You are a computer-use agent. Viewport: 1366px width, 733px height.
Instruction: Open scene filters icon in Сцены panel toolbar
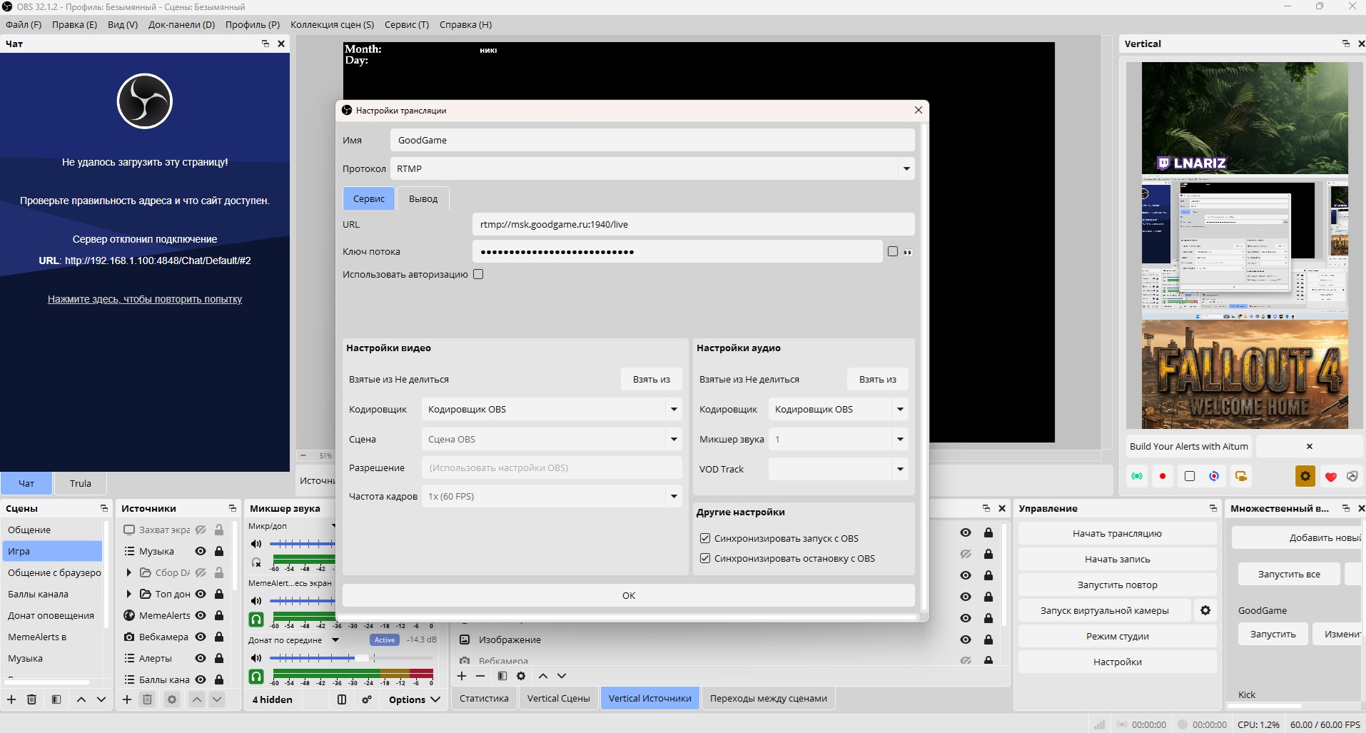56,699
